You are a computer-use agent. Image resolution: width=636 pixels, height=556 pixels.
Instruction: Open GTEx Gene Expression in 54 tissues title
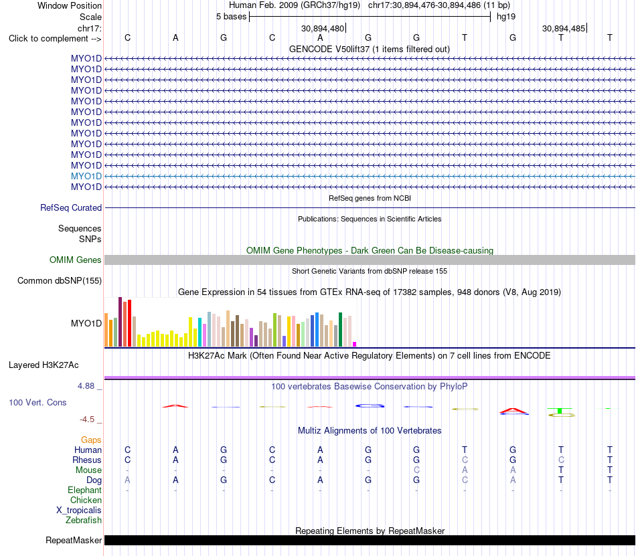coord(370,292)
